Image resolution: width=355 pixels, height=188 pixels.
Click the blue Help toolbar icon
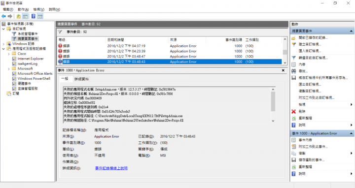click(34, 16)
